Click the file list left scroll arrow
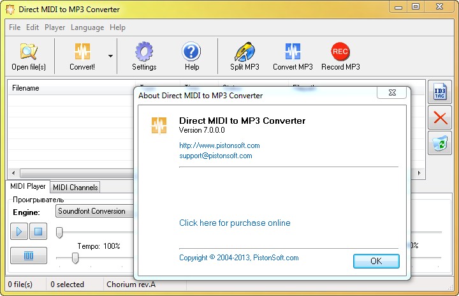Viewport: 459px width, 296px height. 13,173
